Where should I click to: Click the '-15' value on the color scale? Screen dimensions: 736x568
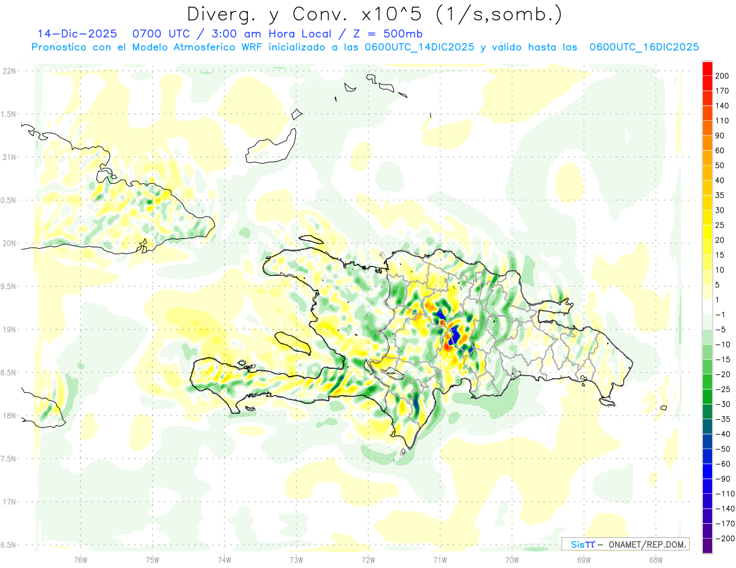click(723, 360)
